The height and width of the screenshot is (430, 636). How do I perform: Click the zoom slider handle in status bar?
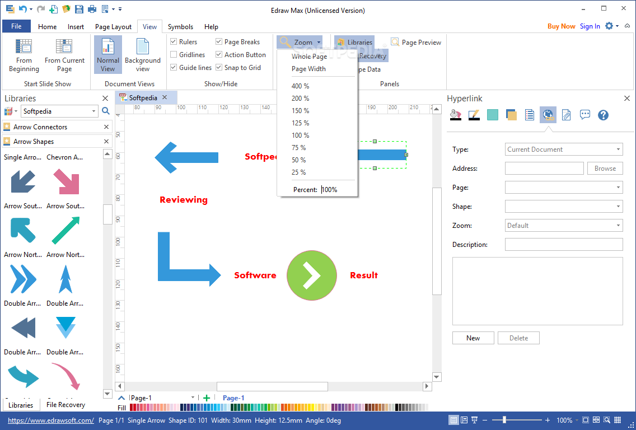[x=504, y=420]
